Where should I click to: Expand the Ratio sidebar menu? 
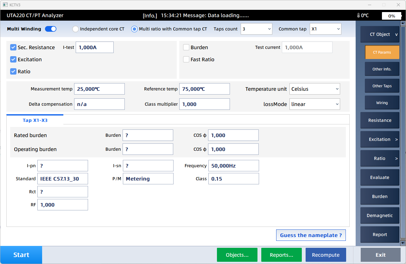[380, 158]
